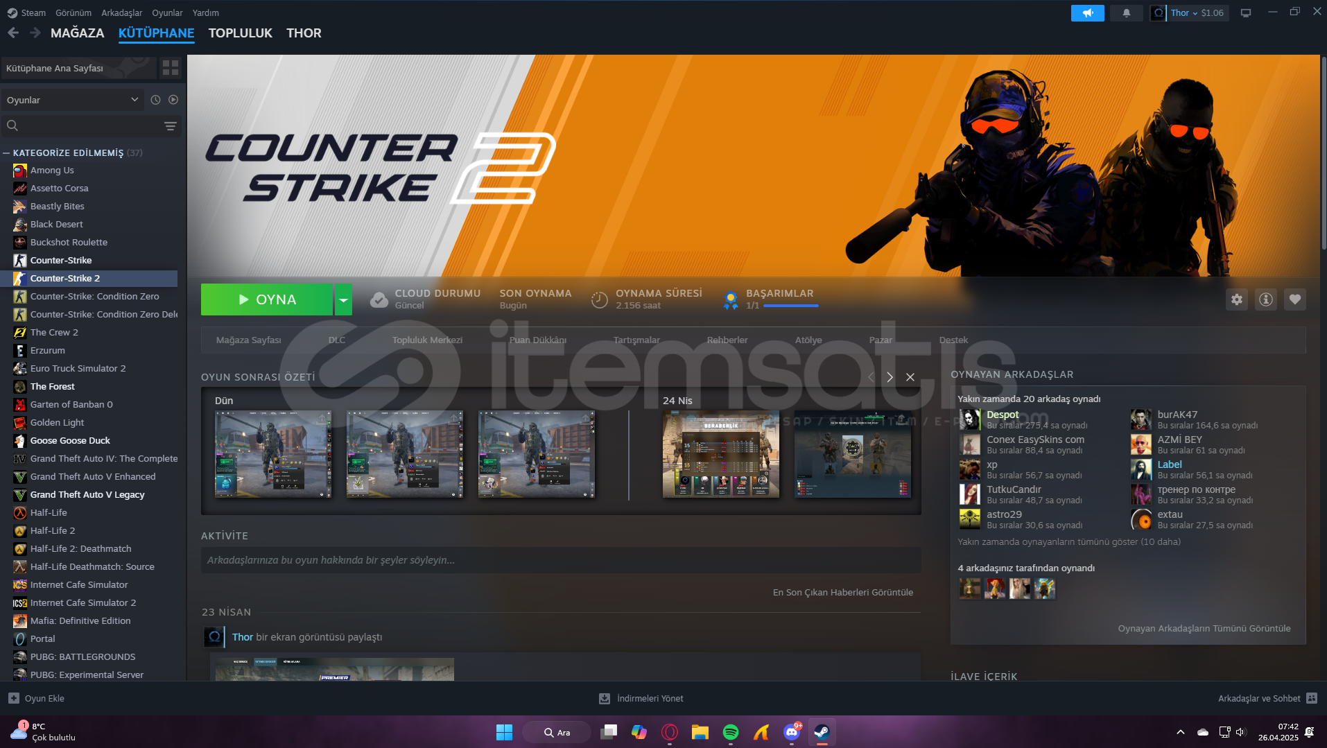This screenshot has width=1327, height=748.
Task: Open the Atölye workshop link
Action: coord(808,340)
